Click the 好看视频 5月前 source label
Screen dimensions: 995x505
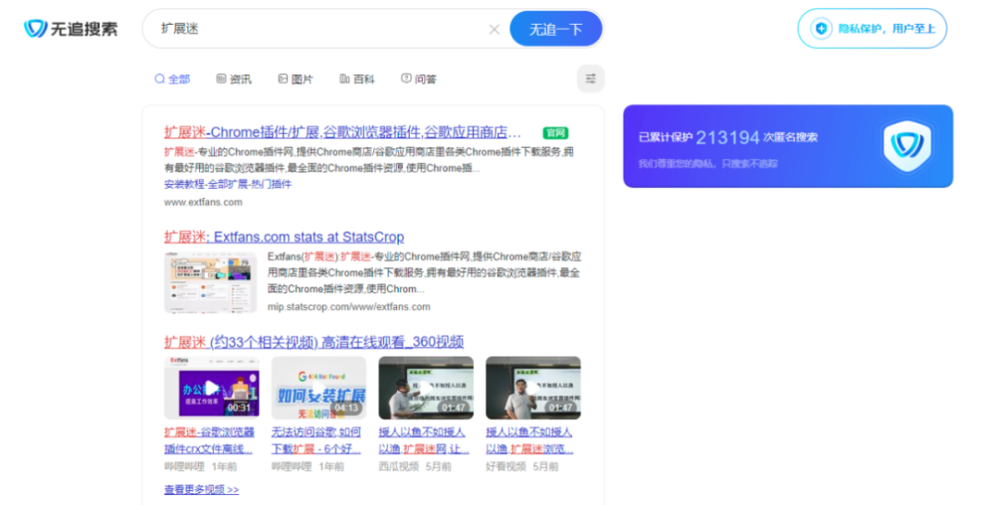pos(522,467)
